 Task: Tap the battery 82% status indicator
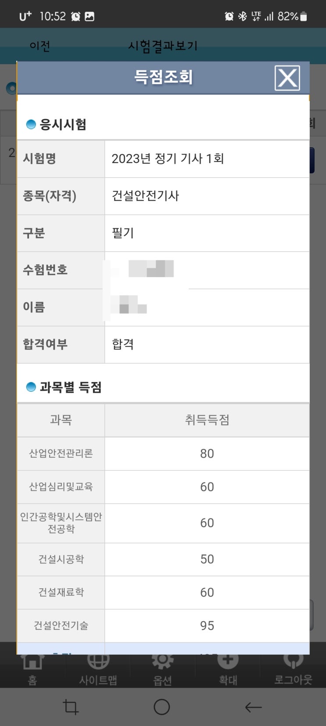pyautogui.click(x=292, y=17)
